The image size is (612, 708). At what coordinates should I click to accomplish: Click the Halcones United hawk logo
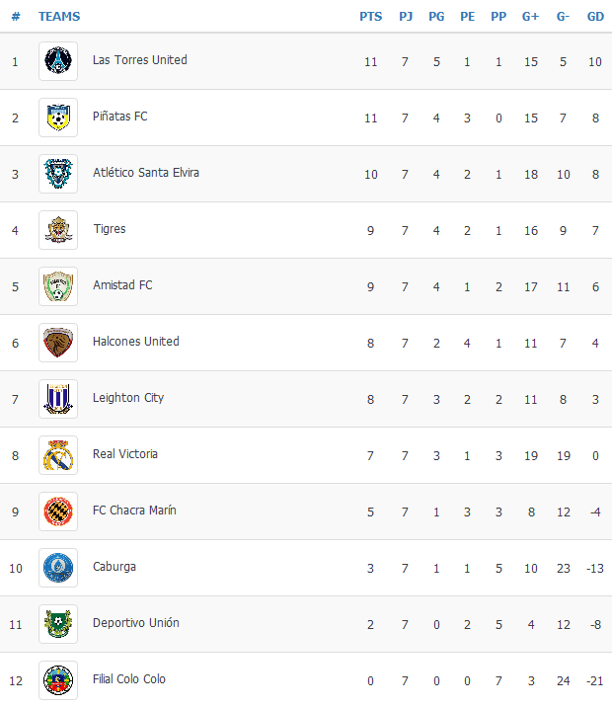coord(58,343)
